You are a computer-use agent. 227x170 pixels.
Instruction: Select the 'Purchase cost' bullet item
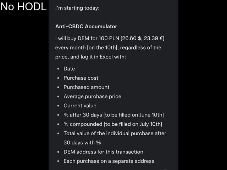[x=81, y=78]
